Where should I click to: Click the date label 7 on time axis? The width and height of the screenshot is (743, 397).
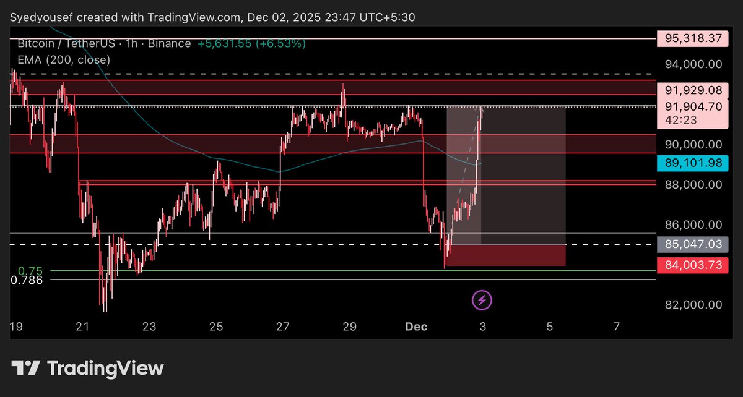[616, 326]
